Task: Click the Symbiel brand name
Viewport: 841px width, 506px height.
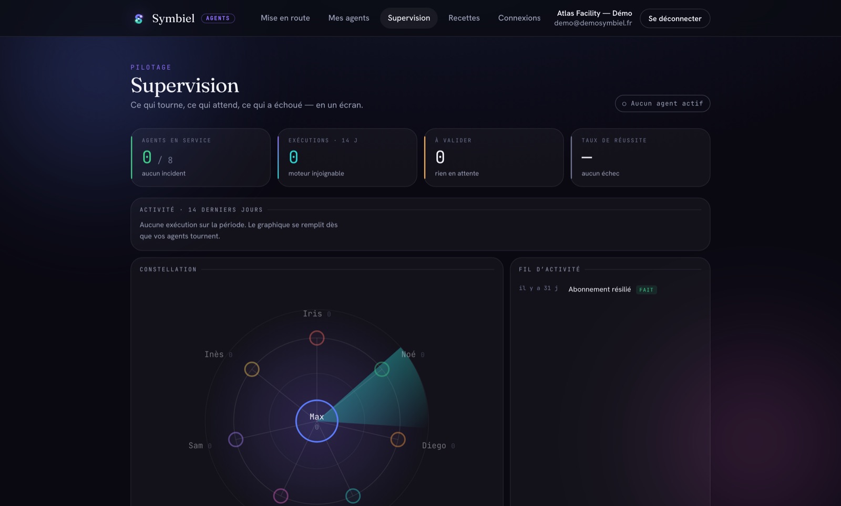Action: pyautogui.click(x=173, y=18)
